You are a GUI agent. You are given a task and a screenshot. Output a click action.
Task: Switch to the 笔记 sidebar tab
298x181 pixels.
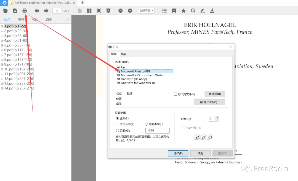tap(35, 19)
